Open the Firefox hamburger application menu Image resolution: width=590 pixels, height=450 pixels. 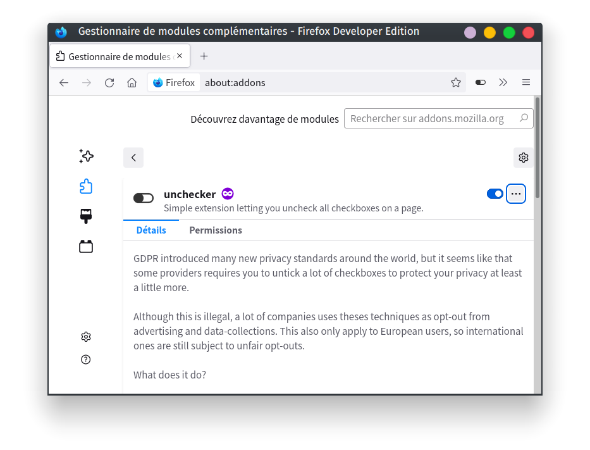click(526, 82)
